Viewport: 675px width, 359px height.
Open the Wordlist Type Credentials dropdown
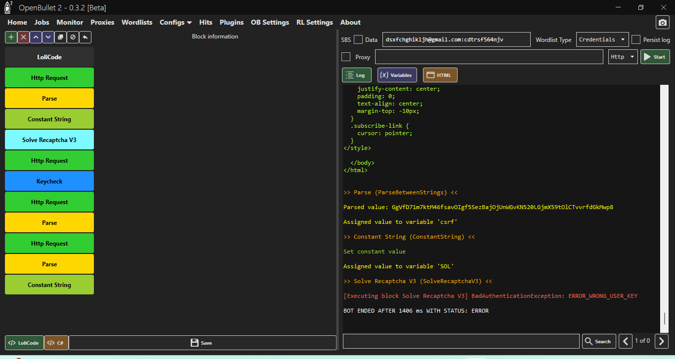point(602,39)
